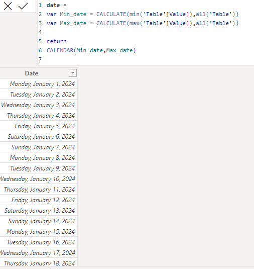Select the Date column header
The image size is (254, 269).
32,73
